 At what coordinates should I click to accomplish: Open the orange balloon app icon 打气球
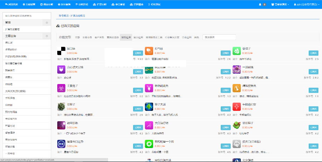149,51
